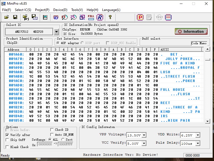The height and width of the screenshot is (161, 214).
Task: Click address row 001AE0
Action: click(16, 90)
